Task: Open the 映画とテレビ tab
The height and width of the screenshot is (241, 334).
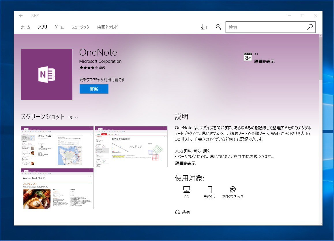Action: click(x=107, y=27)
